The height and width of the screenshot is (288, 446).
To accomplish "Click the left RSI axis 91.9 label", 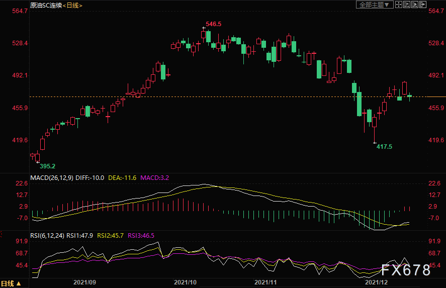I will [22, 241].
